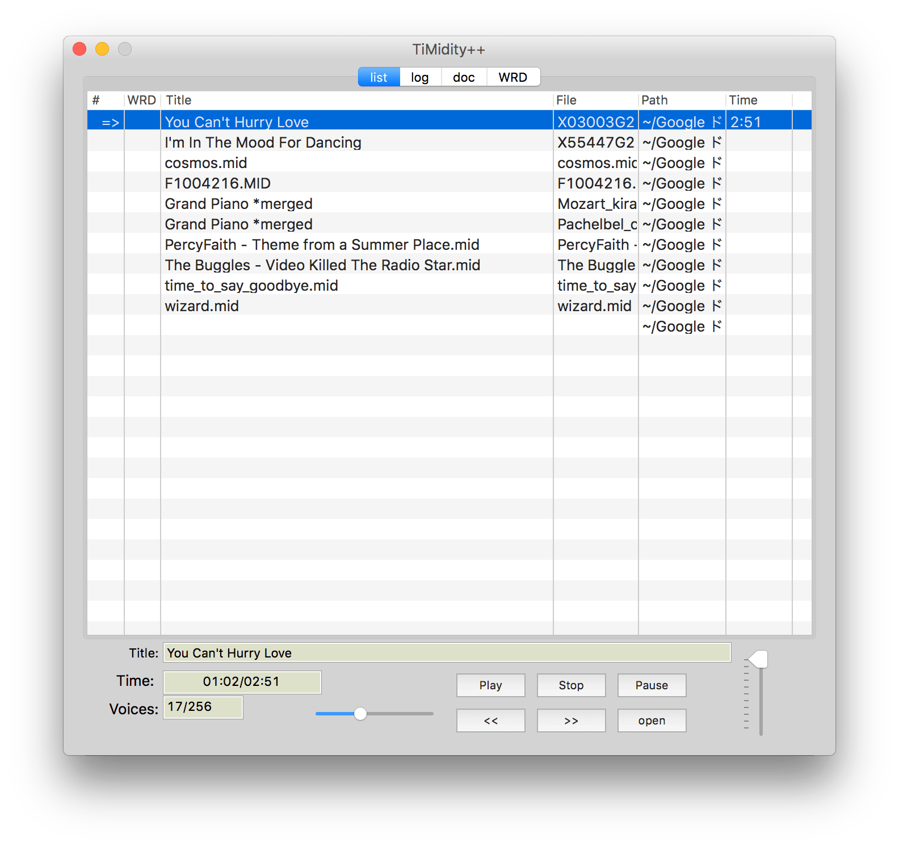Click the open button
This screenshot has width=899, height=846.
pyautogui.click(x=652, y=721)
